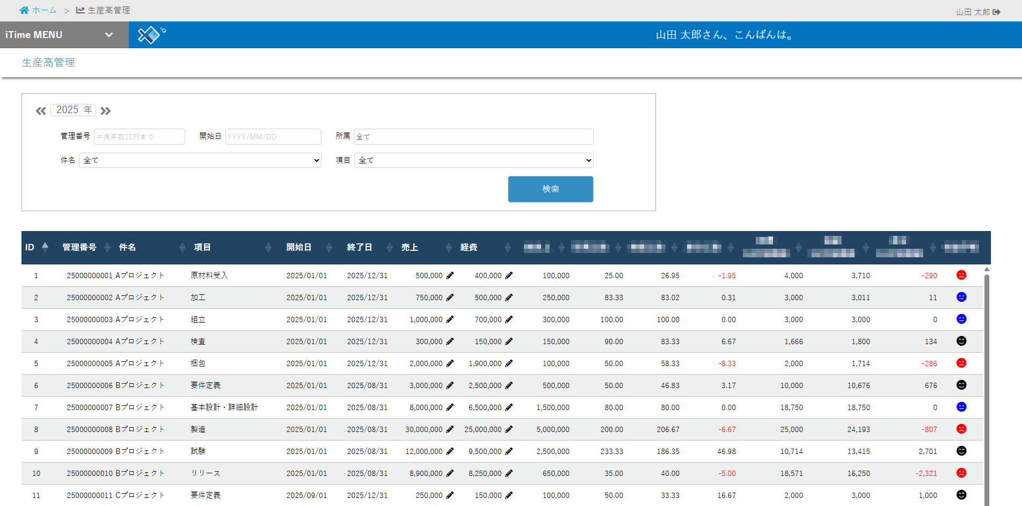Click the forward arrow to go to next year

(106, 110)
